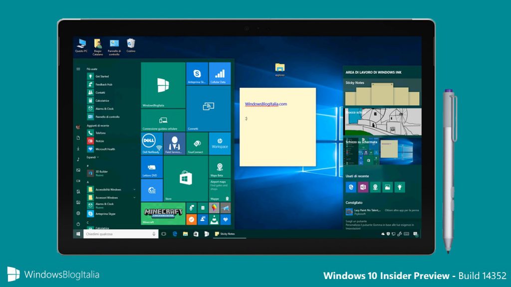Launch the Dell NetReady tile
The image size is (511, 287).
click(152, 143)
